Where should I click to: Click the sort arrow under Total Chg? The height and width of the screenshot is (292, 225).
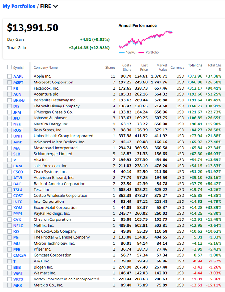(x=200, y=70)
